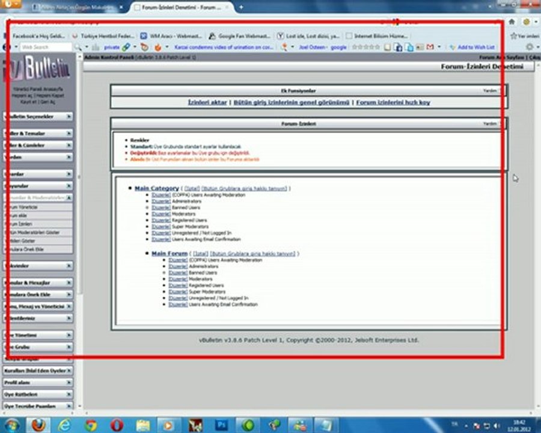541x433 pixels.
Task: Open a new browser tab with plus
Action: (241, 7)
